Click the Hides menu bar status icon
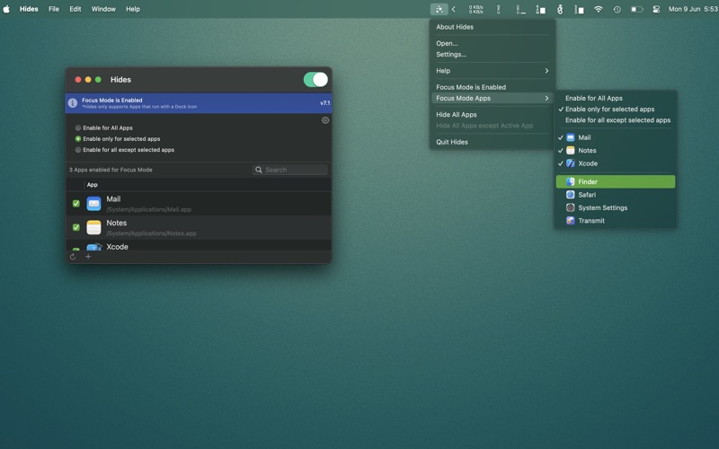 [x=439, y=9]
